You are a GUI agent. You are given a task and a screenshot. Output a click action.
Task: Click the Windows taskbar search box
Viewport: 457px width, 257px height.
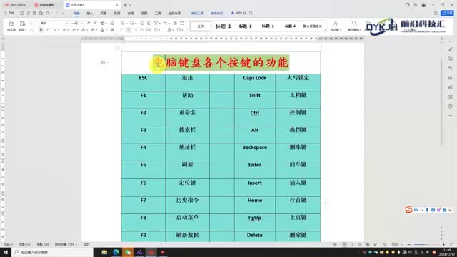click(x=52, y=252)
